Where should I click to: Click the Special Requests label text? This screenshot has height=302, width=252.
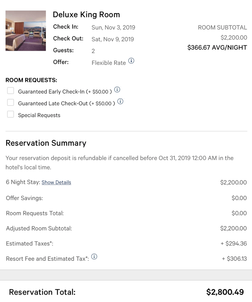coord(39,115)
